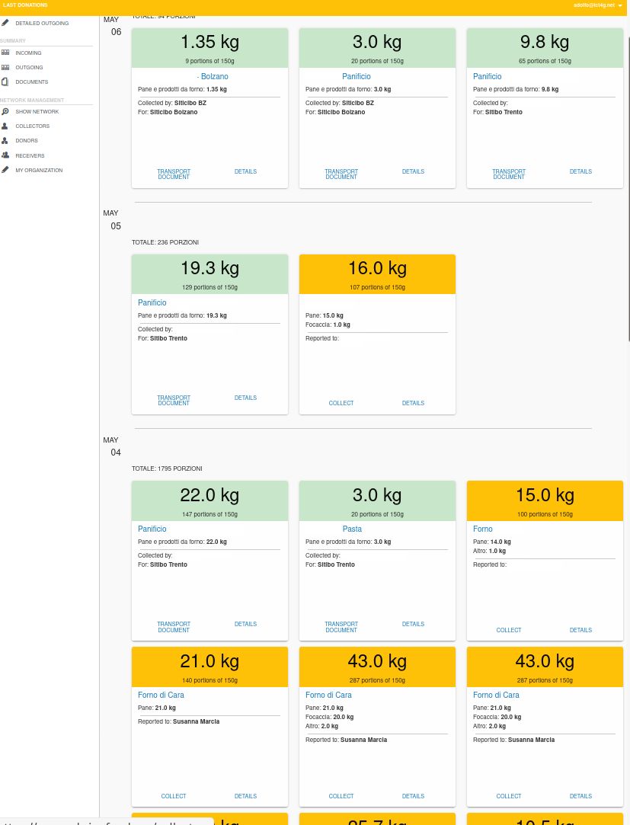This screenshot has width=630, height=825.
Task: Click the '65 portions of 150g' text
Action: [545, 61]
